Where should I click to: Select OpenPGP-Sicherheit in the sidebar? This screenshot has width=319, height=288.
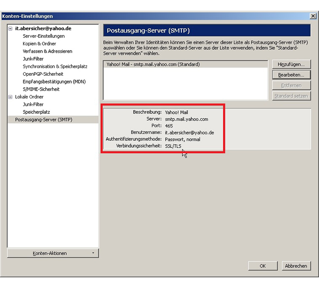coord(43,74)
